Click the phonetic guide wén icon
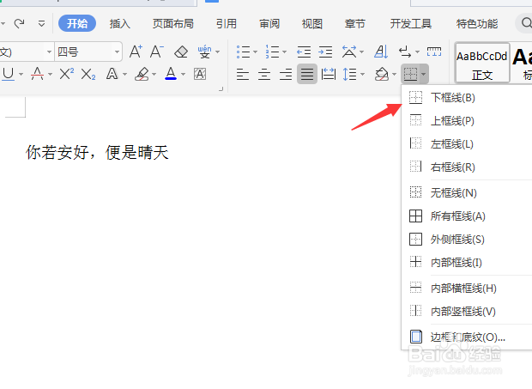 point(204,52)
